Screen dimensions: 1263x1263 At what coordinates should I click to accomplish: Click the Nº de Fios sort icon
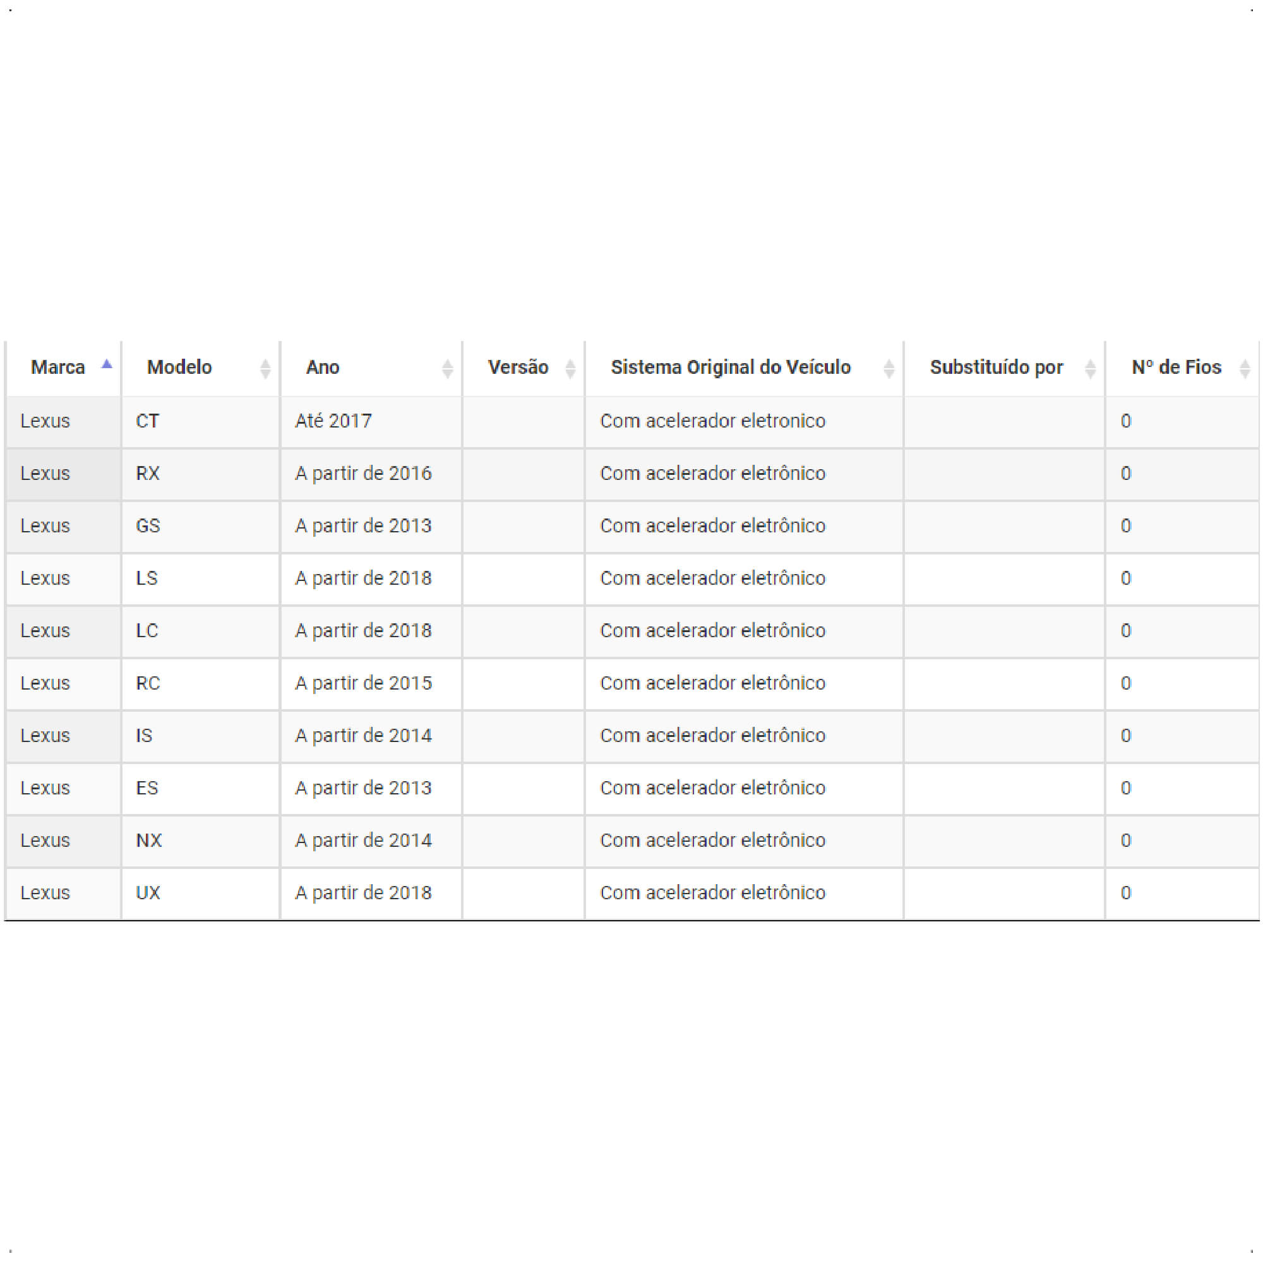[1245, 369]
